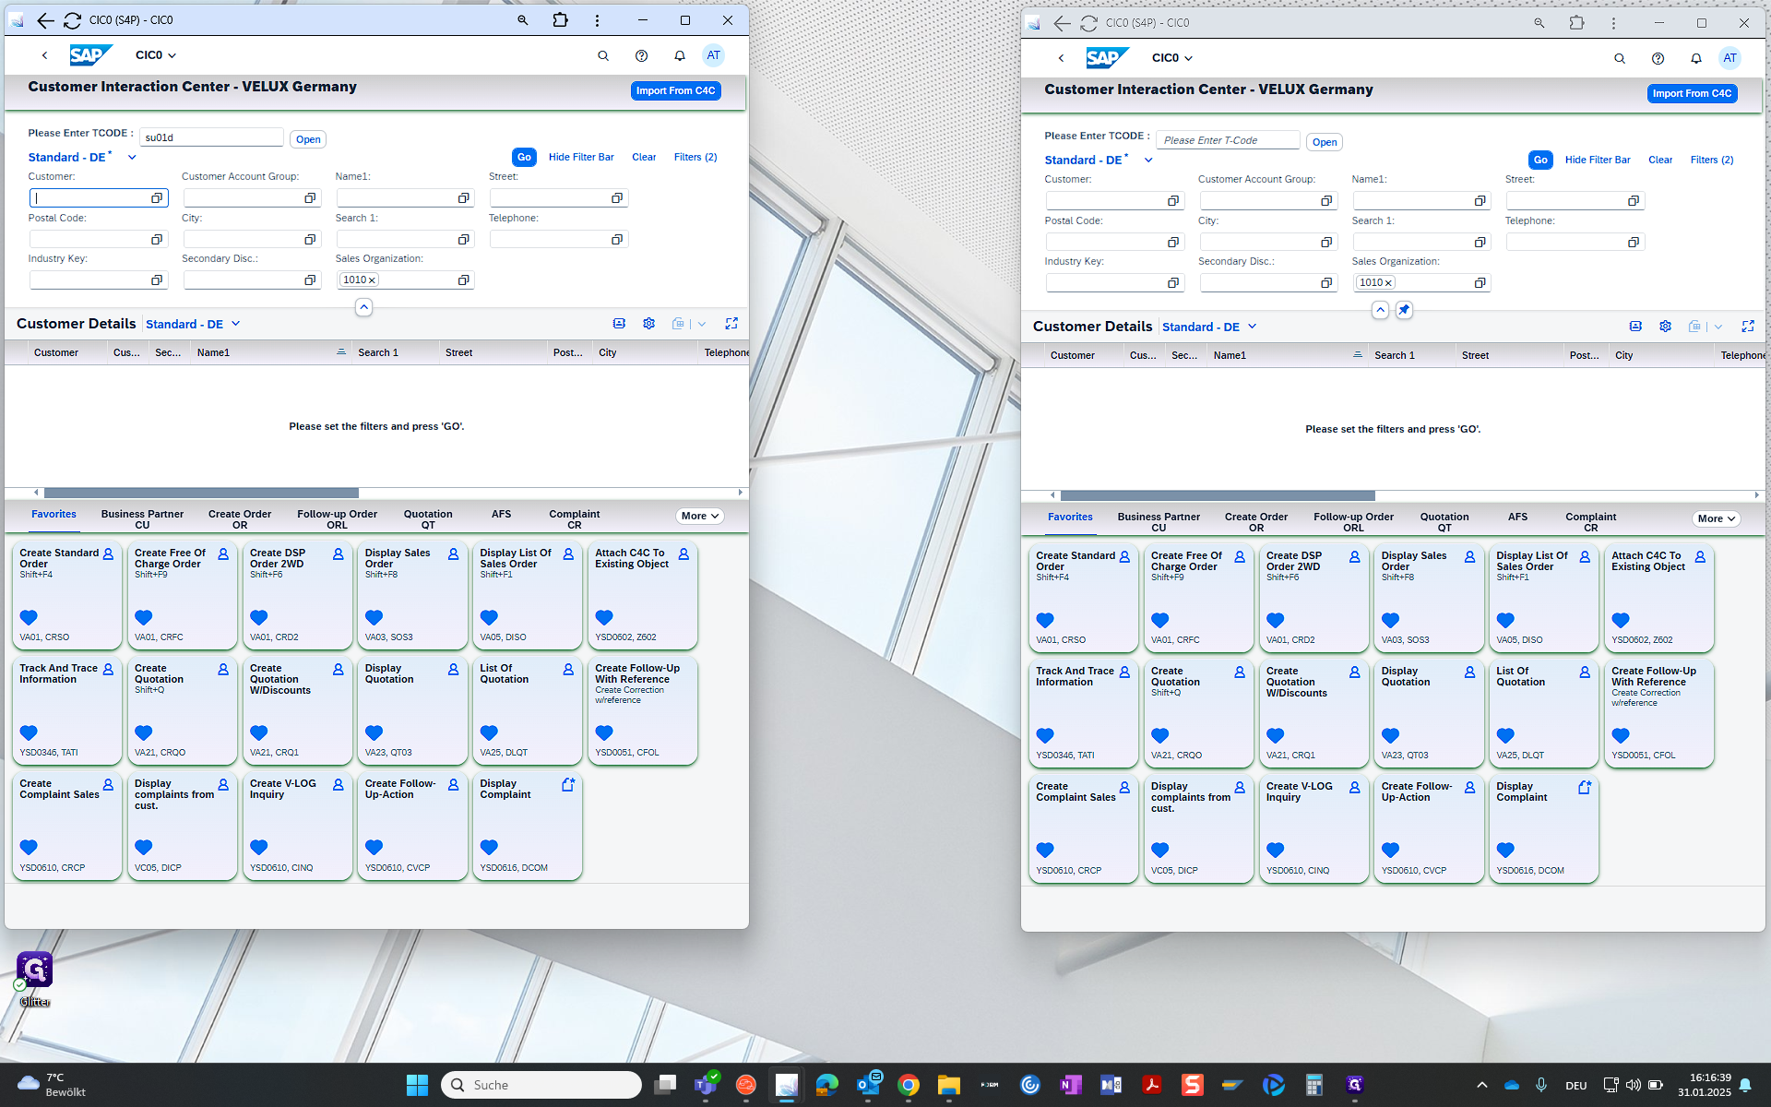The height and width of the screenshot is (1107, 1771).
Task: Click fullscreen icon in left Customer Details toolbar
Action: [x=731, y=324]
